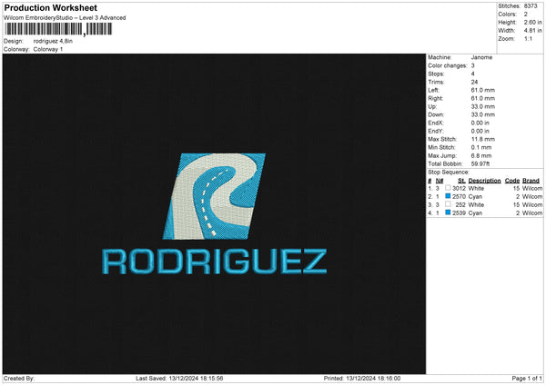Click the 'Up:' label
The image size is (546, 385).
[x=432, y=106]
